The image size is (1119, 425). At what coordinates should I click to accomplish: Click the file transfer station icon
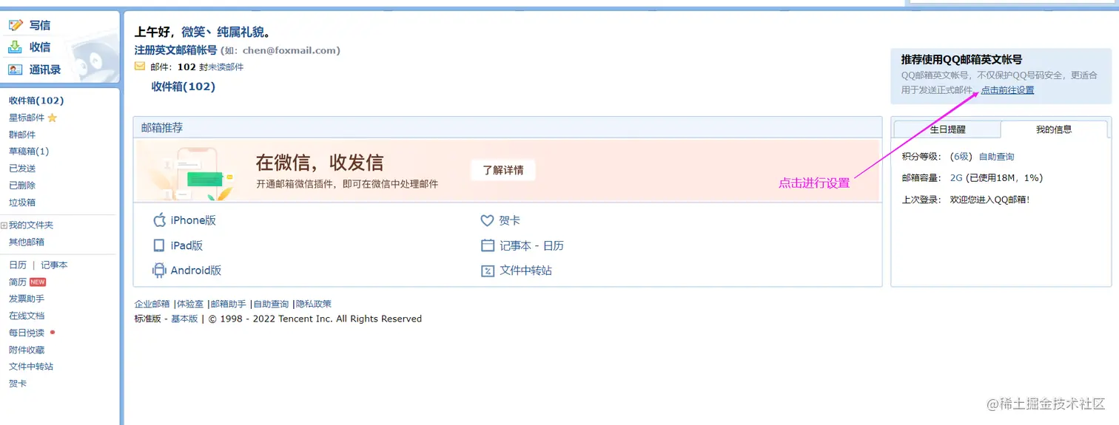pos(487,271)
